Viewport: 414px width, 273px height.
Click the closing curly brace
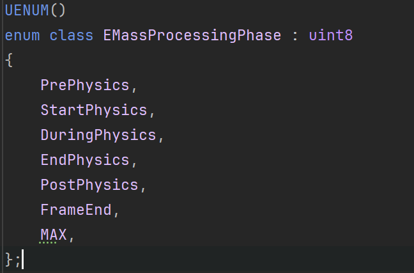(8, 260)
